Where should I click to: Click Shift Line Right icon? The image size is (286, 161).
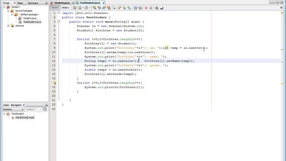pyautogui.click(x=140, y=8)
